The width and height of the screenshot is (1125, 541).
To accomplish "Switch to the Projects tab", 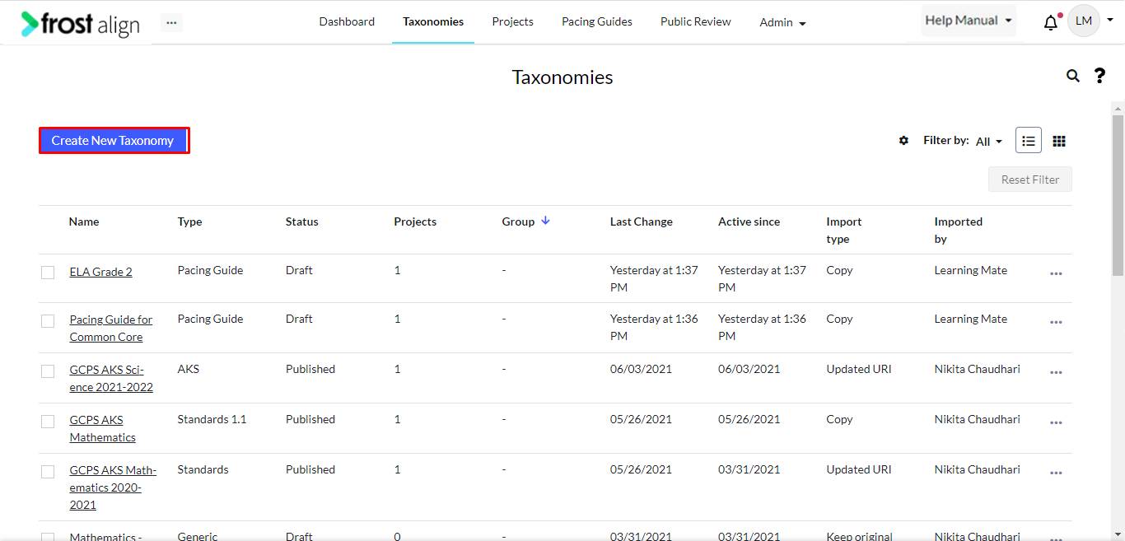I will tap(512, 21).
